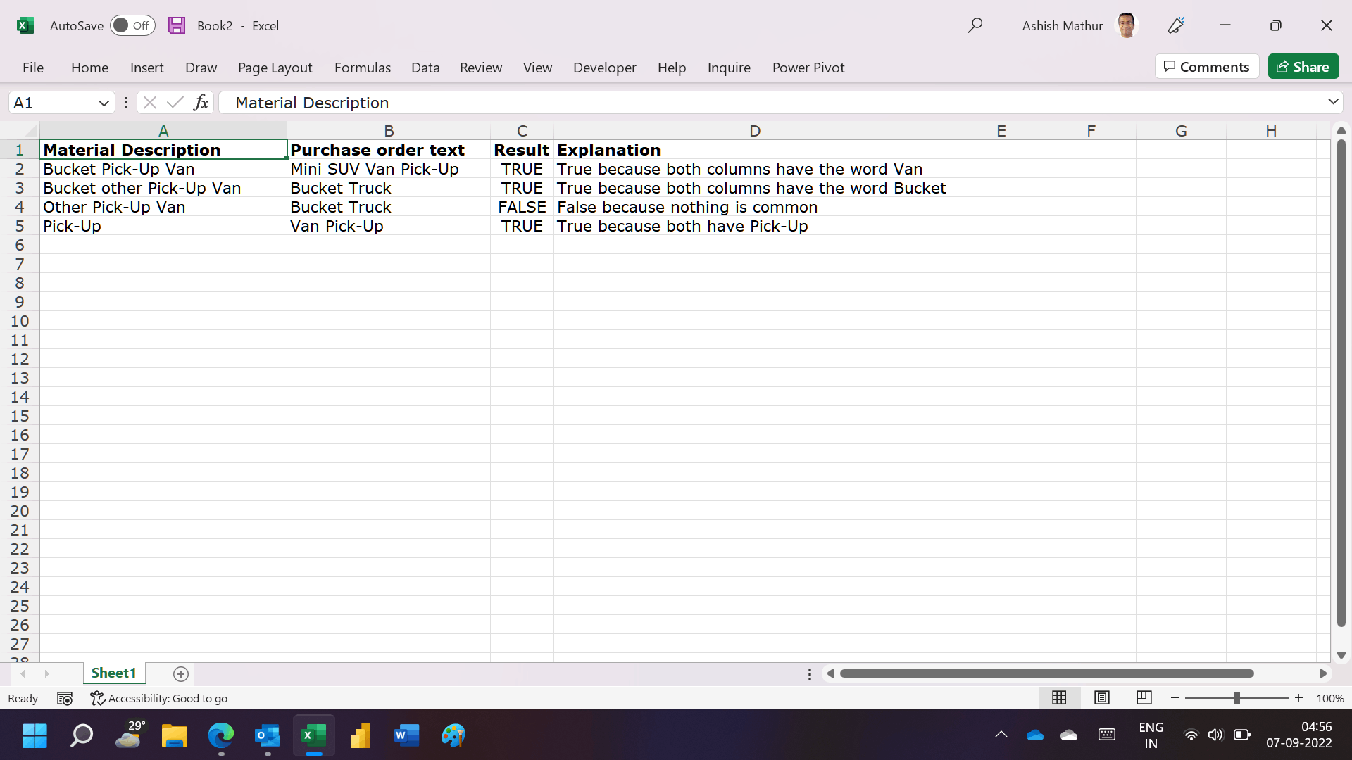Open Outlook from taskbar
1352x760 pixels.
click(x=268, y=735)
